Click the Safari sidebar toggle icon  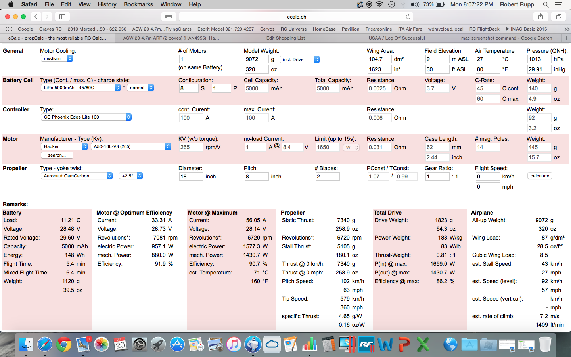click(62, 17)
